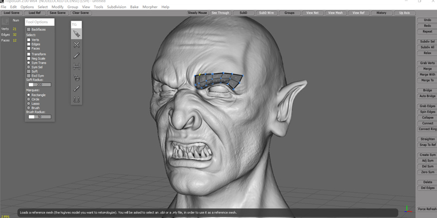Screen dimensions: 437x218
Task: Toggle the Transform checkbox
Action: point(29,54)
